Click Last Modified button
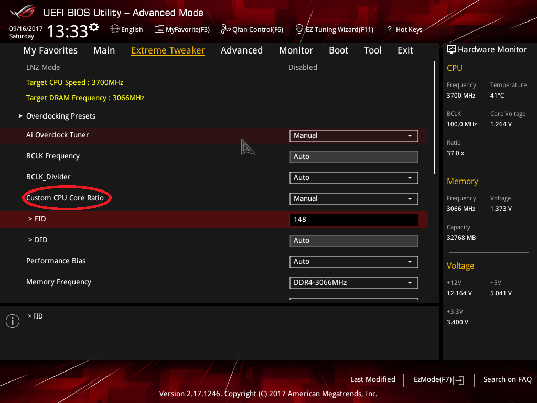 coord(373,380)
